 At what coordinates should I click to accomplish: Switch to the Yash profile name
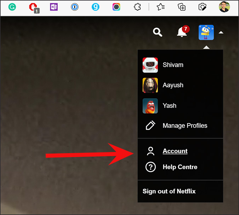[x=170, y=105]
